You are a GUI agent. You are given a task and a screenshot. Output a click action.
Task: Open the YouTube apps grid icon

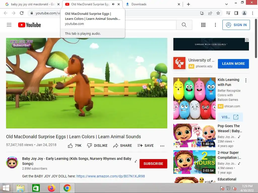[x=203, y=25]
